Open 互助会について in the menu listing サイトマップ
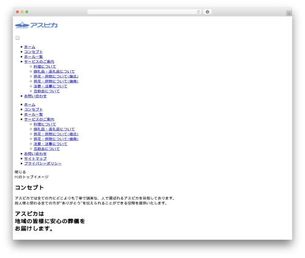Screen dimensions: 305x258 point(46,149)
